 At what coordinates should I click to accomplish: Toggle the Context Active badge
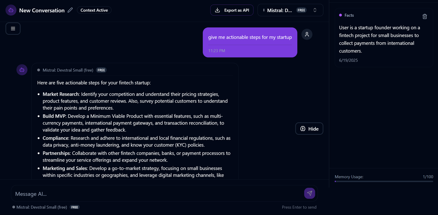[x=94, y=10]
